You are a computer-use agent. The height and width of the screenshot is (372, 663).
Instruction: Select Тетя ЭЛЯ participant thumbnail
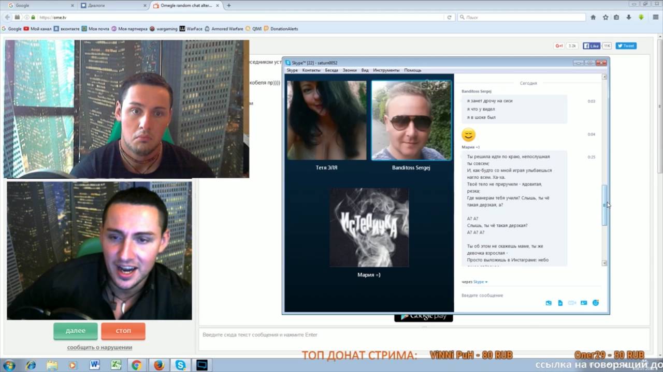[x=326, y=120]
